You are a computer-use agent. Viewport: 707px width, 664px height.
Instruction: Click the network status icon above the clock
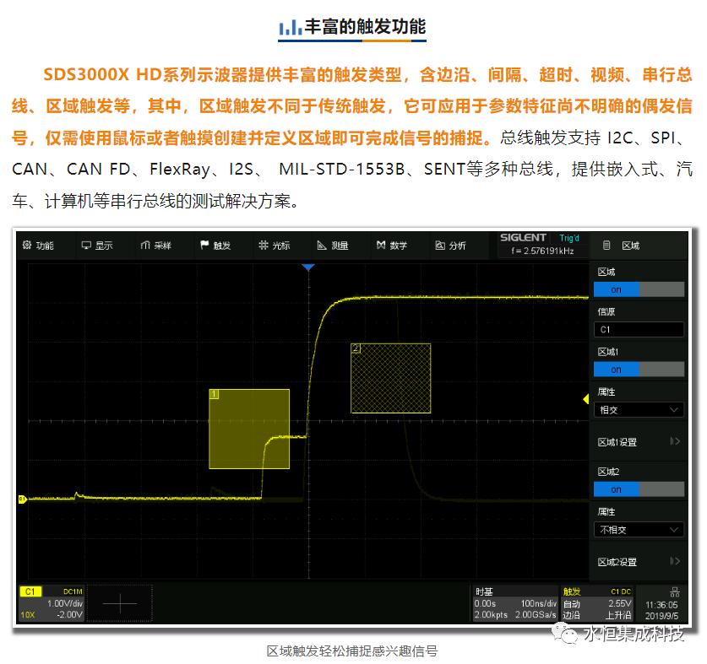pos(675,592)
